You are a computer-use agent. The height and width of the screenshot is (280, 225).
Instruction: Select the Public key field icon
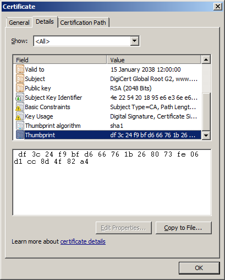point(20,88)
